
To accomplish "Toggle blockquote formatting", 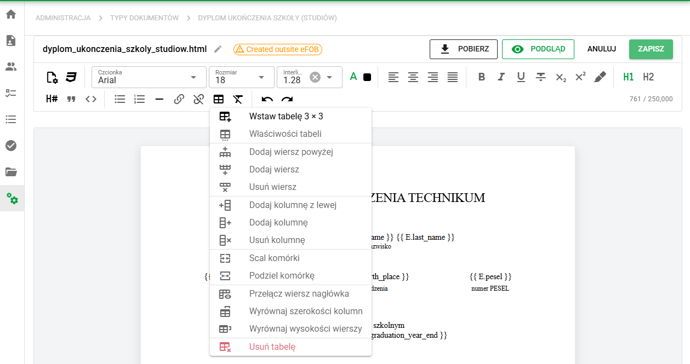I will (x=71, y=99).
